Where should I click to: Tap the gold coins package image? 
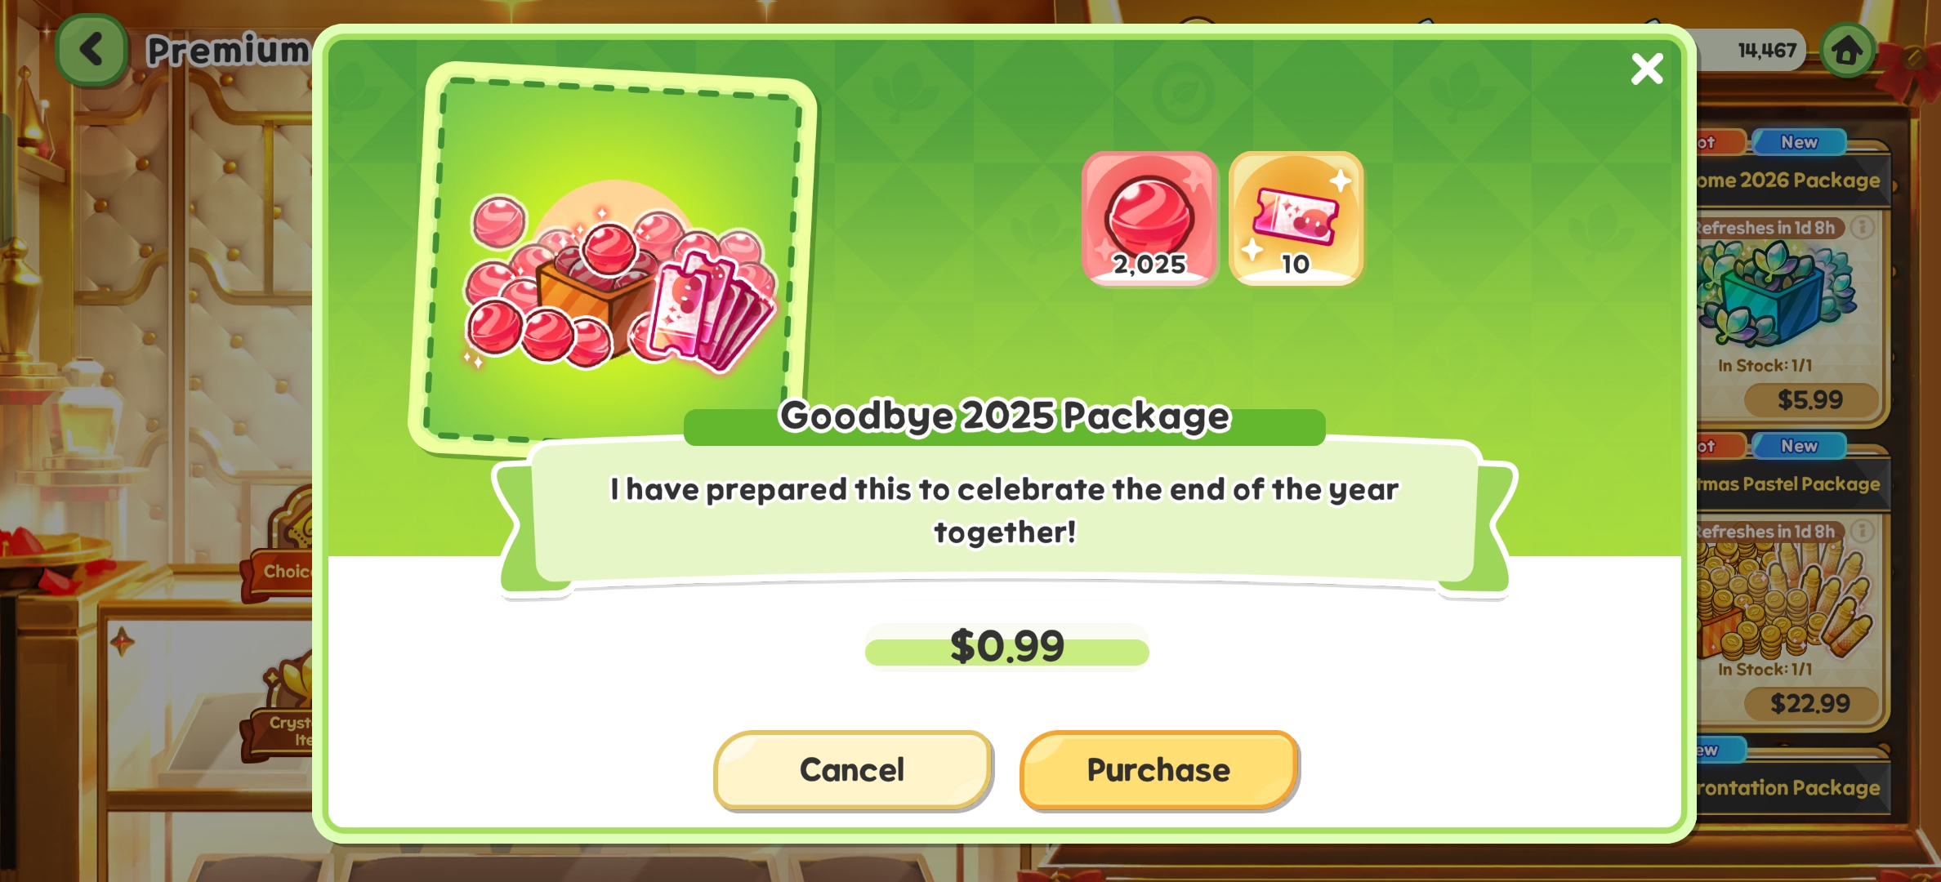tap(1783, 601)
